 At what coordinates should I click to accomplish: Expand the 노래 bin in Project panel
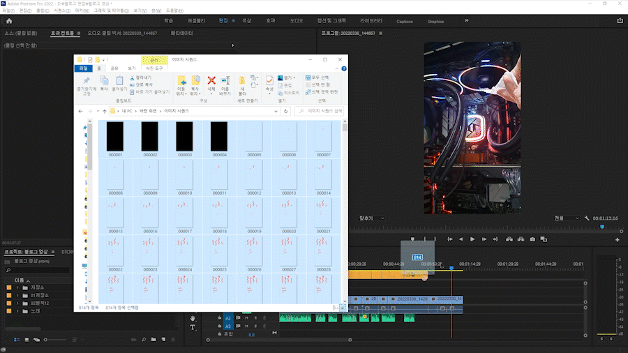pyautogui.click(x=17, y=310)
